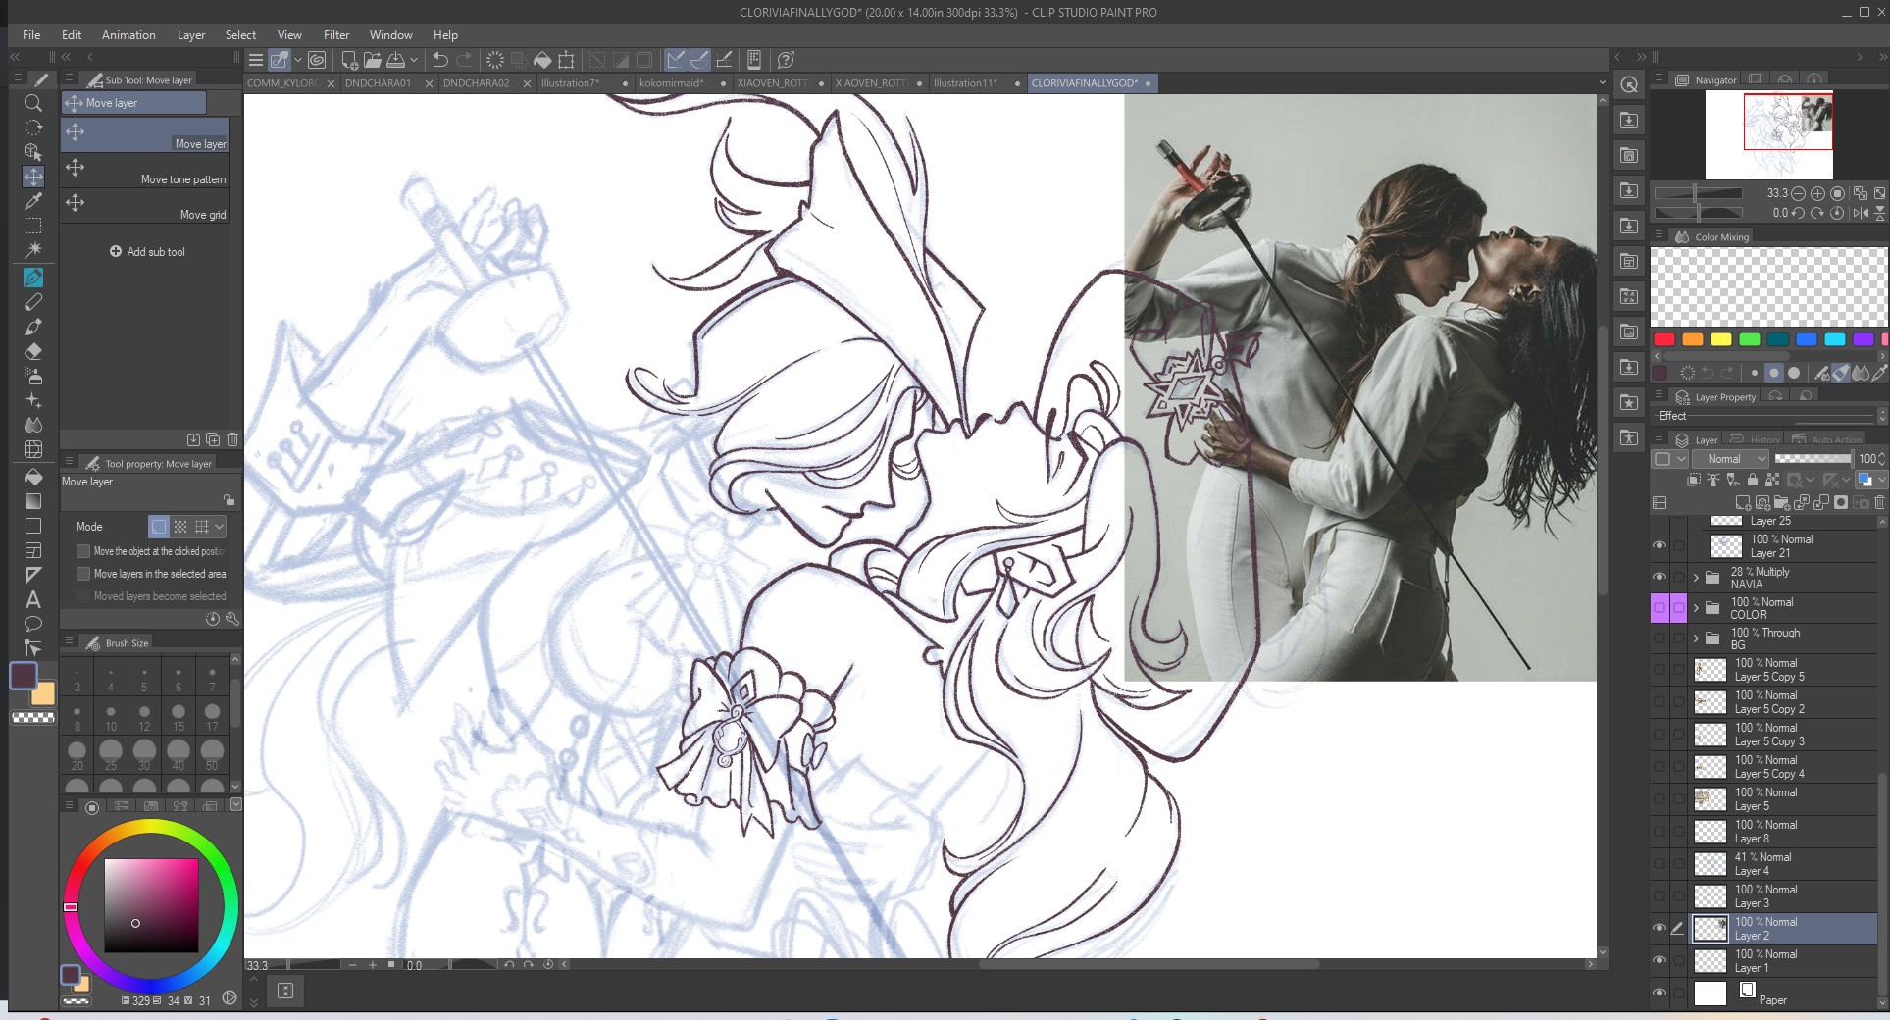1890x1020 pixels.
Task: Toggle visibility of Layer 1
Action: coord(1660,960)
